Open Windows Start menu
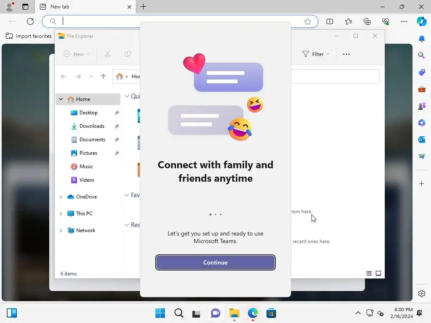431x323 pixels. point(160,313)
